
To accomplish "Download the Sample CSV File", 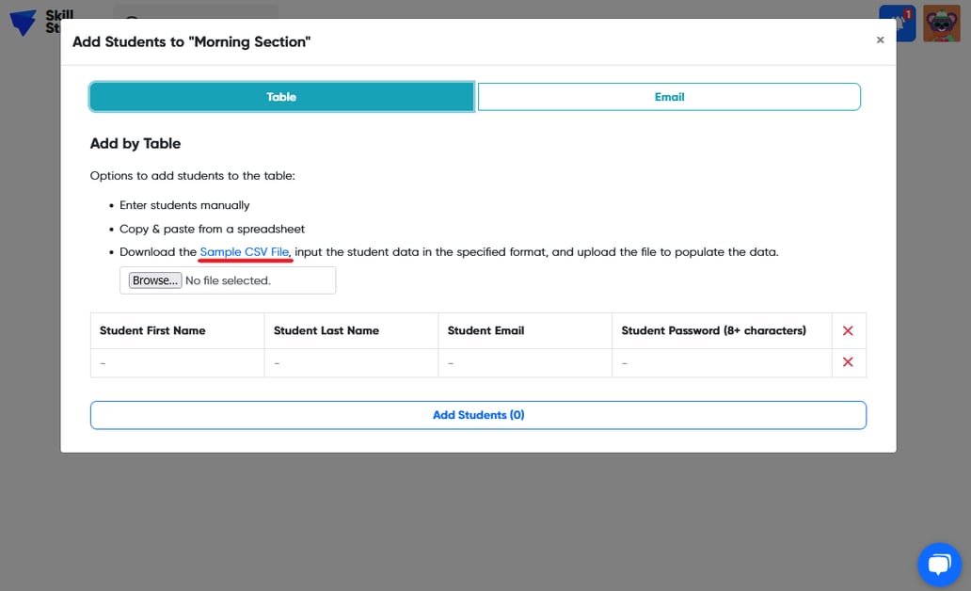I will 245,251.
